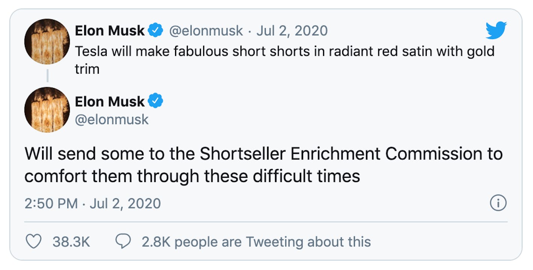Click the 2:50 PM timestamp
Image resolution: width=533 pixels, height=270 pixels.
coord(50,203)
